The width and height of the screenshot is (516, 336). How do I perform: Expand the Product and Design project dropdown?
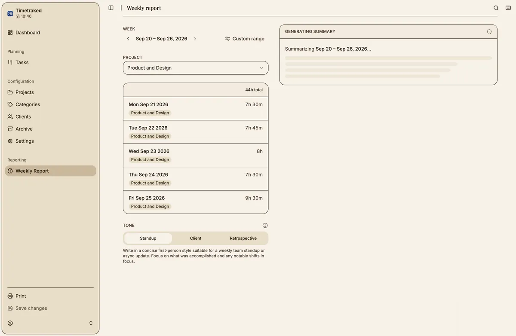[196, 68]
